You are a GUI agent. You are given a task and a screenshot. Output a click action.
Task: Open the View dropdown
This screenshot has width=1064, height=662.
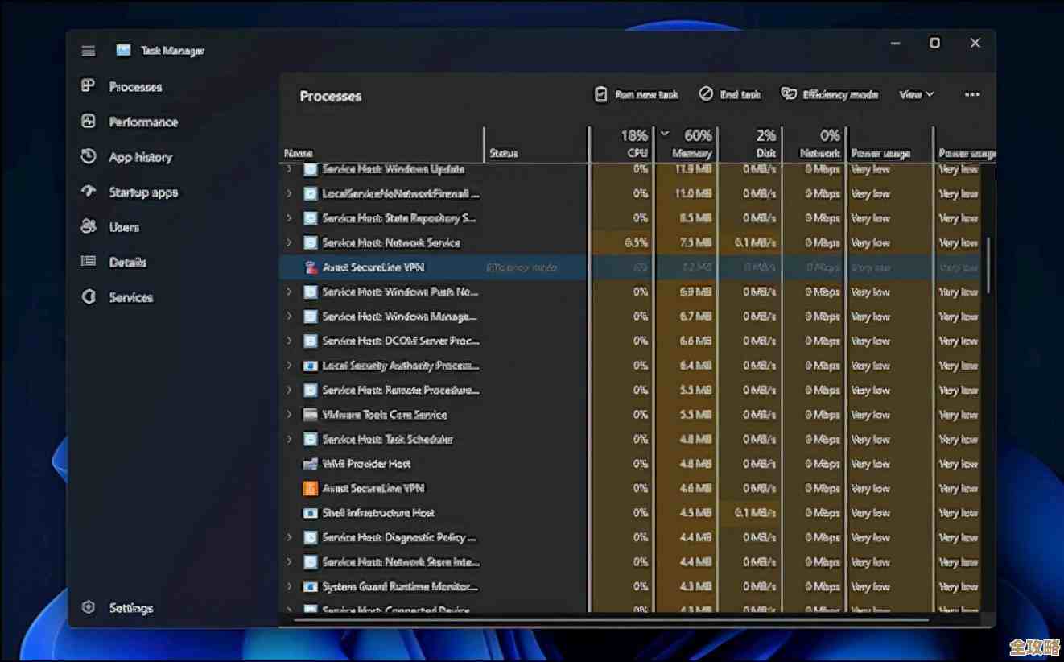[x=916, y=94]
